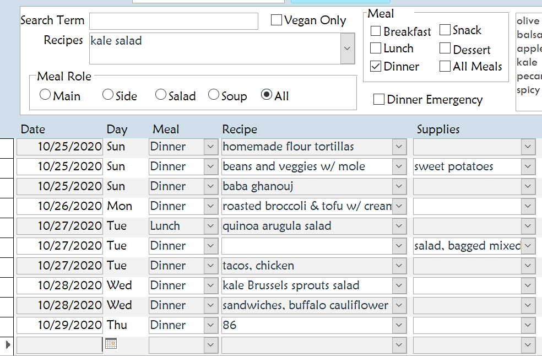542x356 pixels.
Task: Click the new record row selector arrow
Action: pos(8,344)
